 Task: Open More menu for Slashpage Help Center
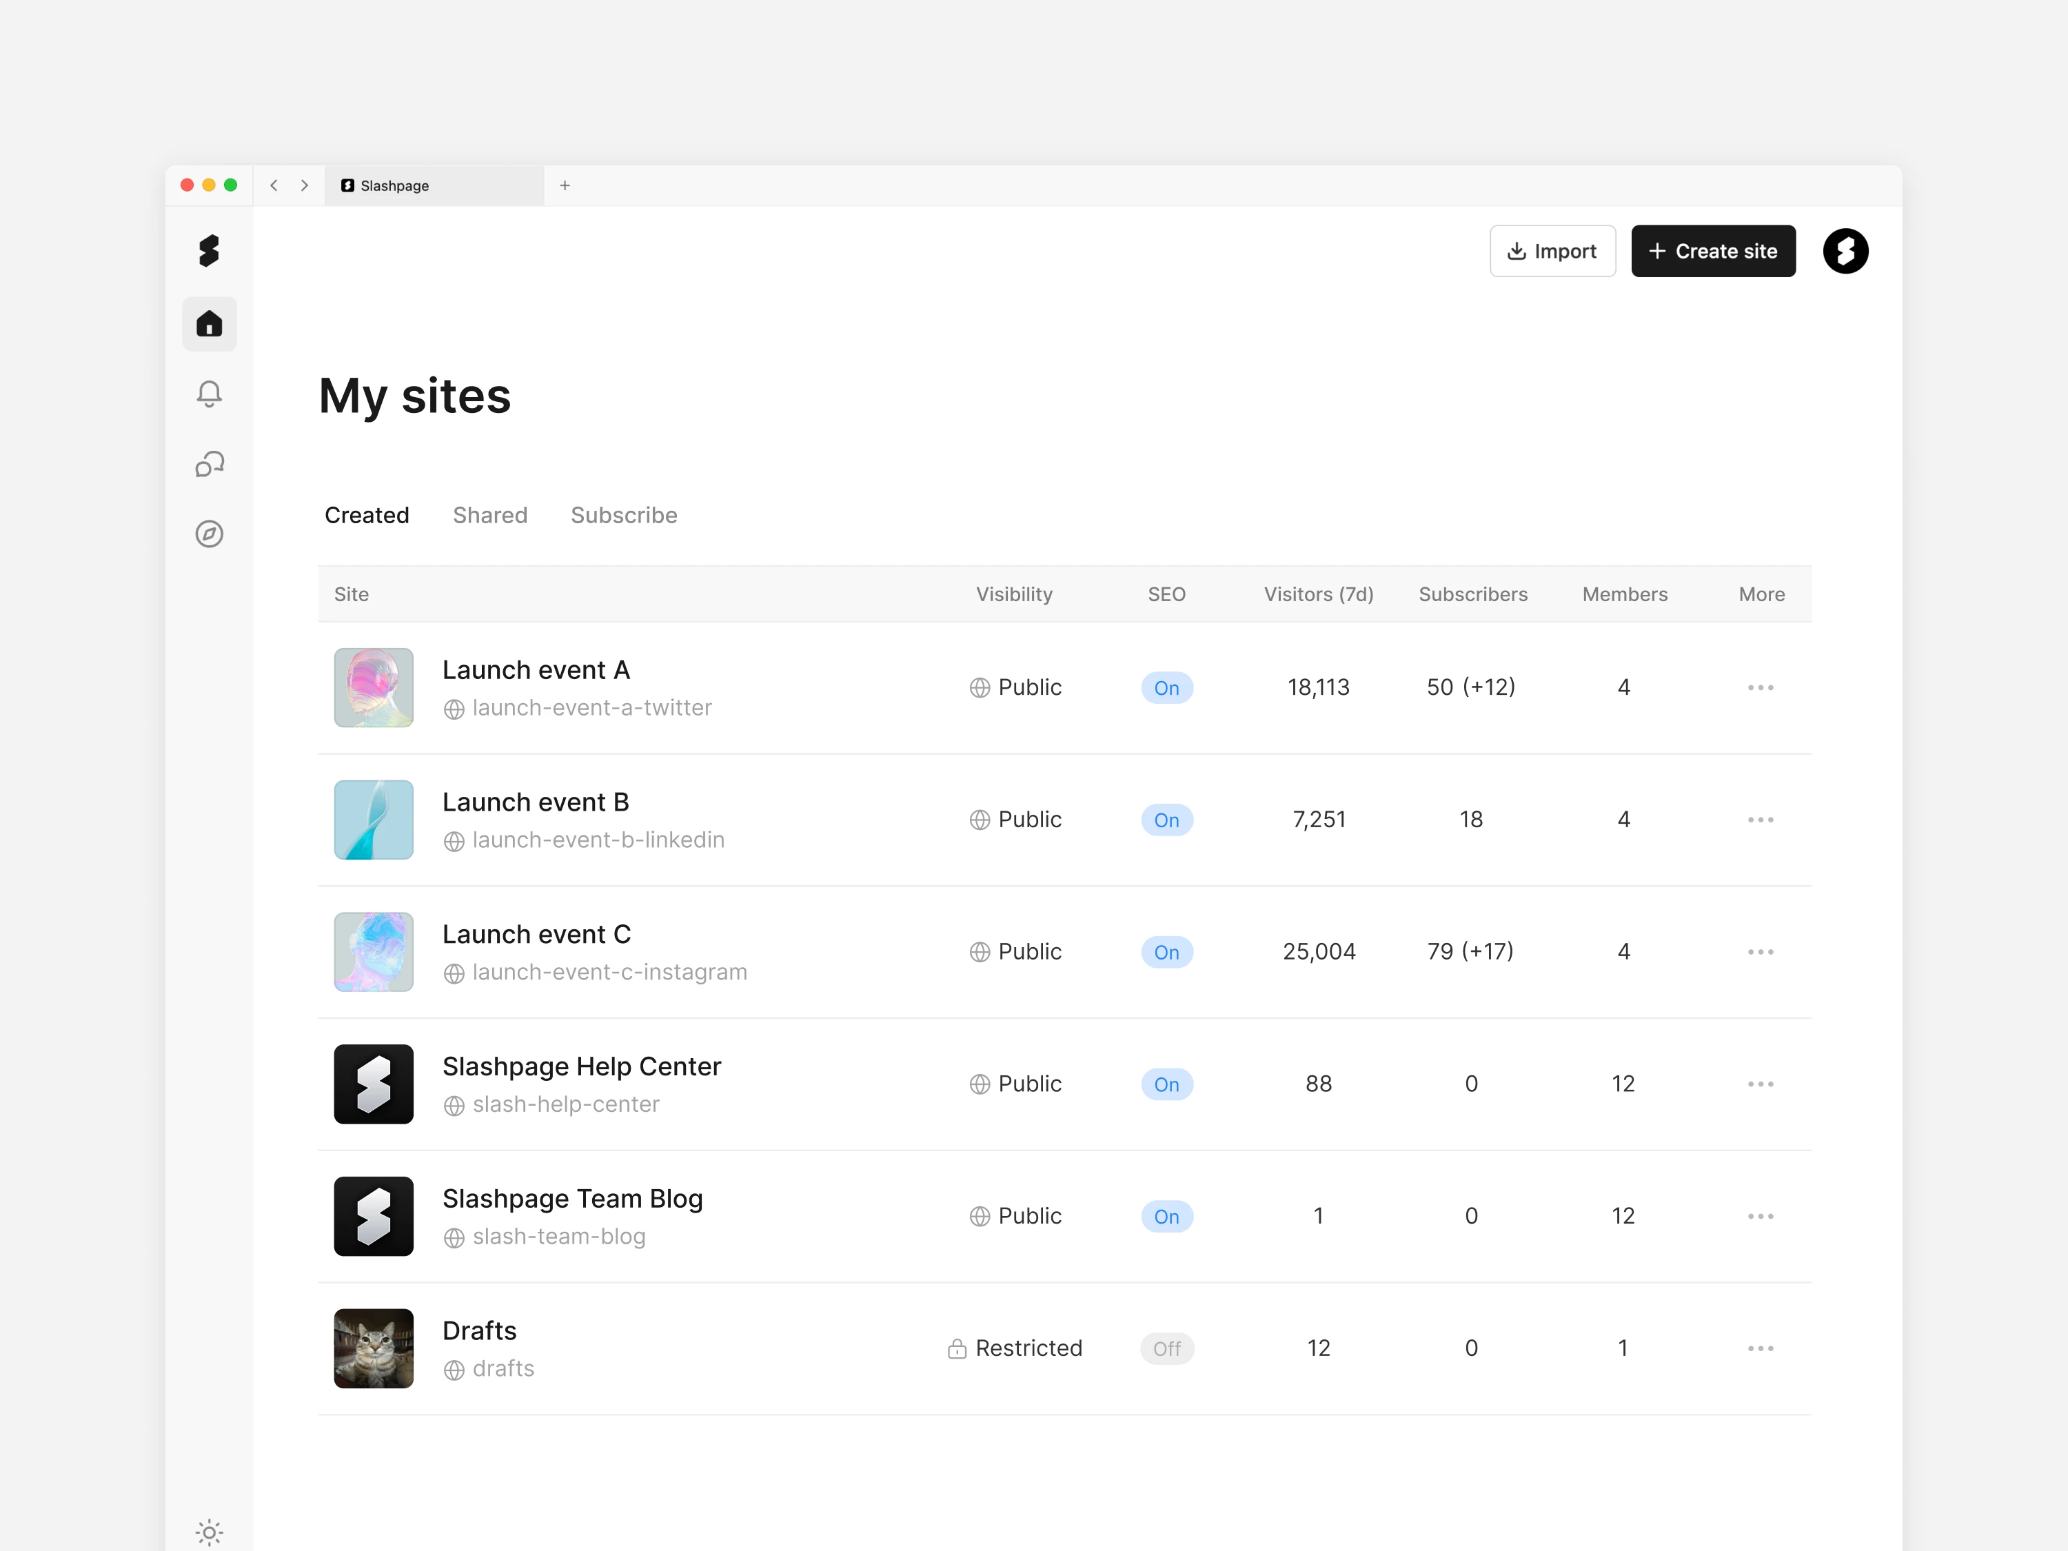click(x=1761, y=1084)
